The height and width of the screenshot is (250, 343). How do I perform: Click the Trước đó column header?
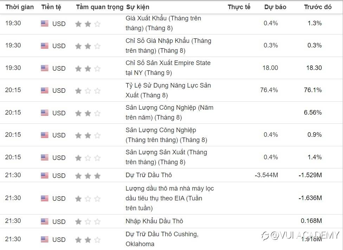click(x=318, y=7)
